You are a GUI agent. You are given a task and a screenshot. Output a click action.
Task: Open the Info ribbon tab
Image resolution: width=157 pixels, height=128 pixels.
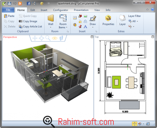[x=108, y=10]
